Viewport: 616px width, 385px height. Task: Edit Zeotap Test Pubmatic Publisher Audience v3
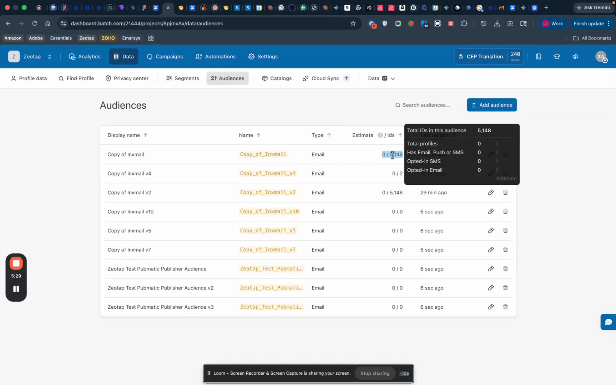pyautogui.click(x=491, y=307)
